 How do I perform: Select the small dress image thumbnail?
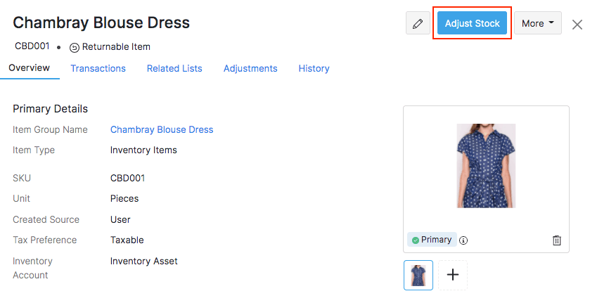click(x=418, y=275)
